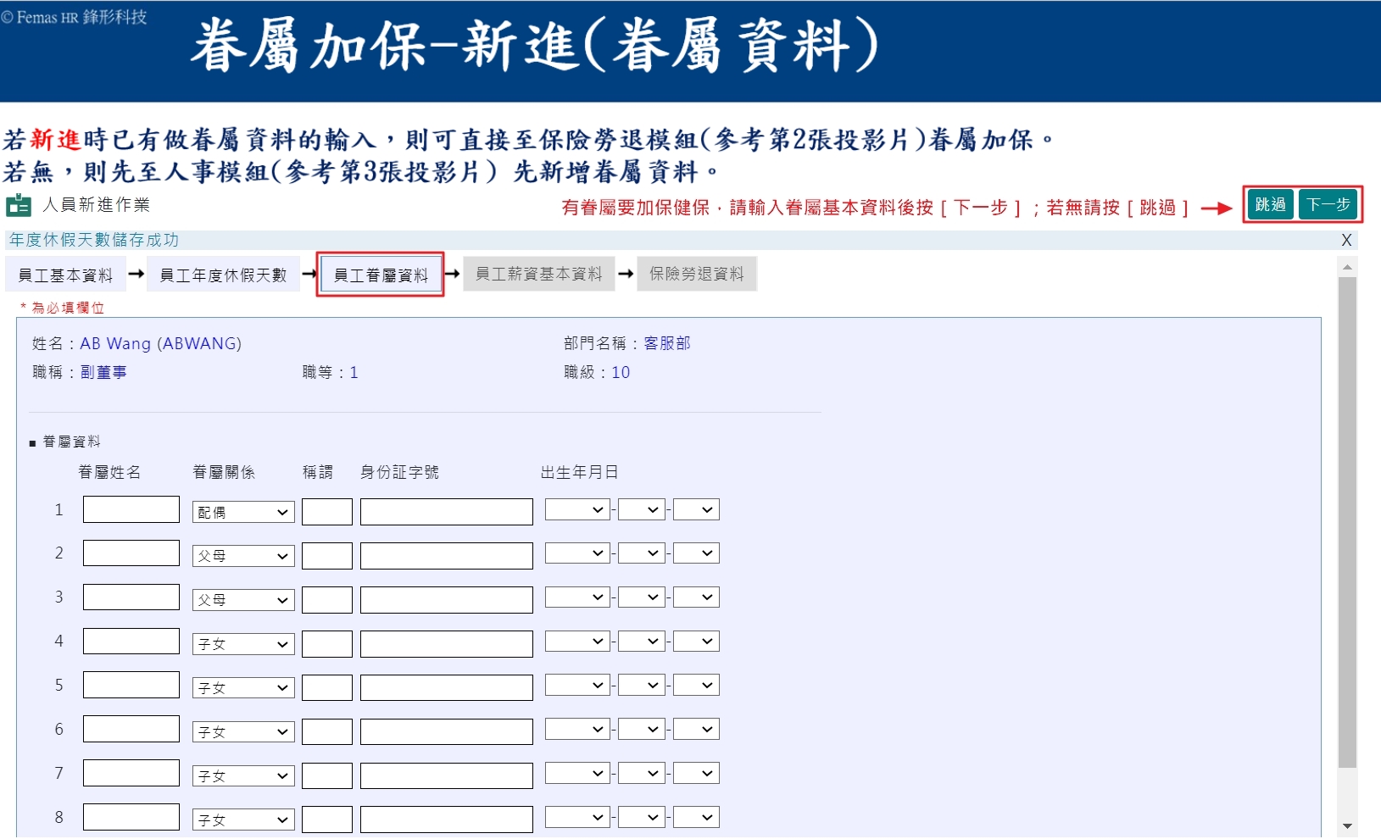Dismiss the save success message with X
Screen dimensions: 1381x839
coord(1346,240)
